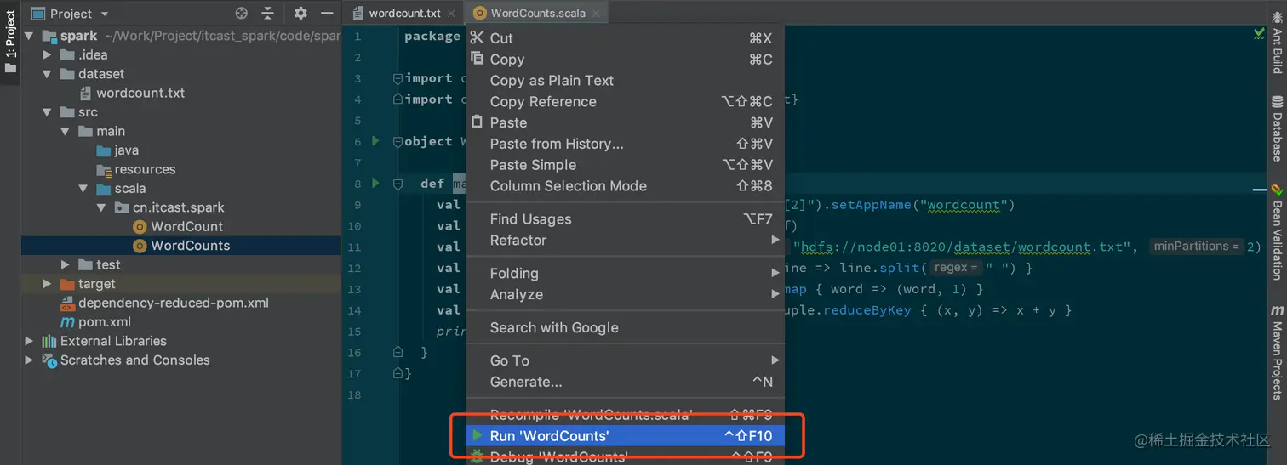Click the scroll-from-source target icon in Project panel
The height and width of the screenshot is (465, 1287).
point(242,13)
